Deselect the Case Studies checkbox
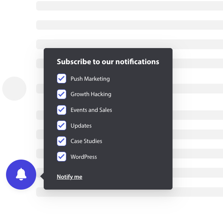 pos(61,141)
